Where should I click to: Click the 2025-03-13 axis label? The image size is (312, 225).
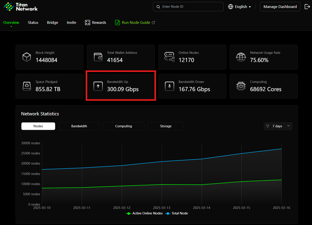pos(162,208)
